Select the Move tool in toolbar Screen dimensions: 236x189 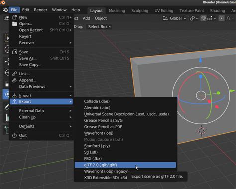[x=6, y=62]
